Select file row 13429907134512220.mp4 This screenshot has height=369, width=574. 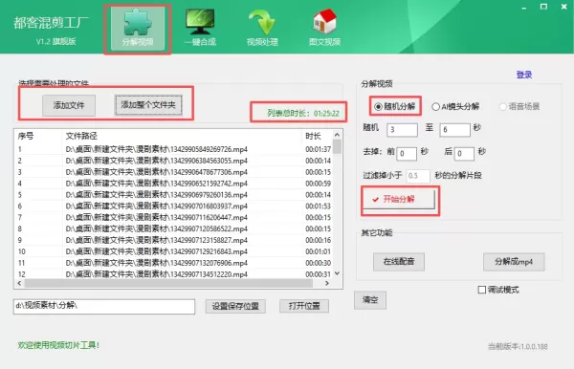coord(174,274)
